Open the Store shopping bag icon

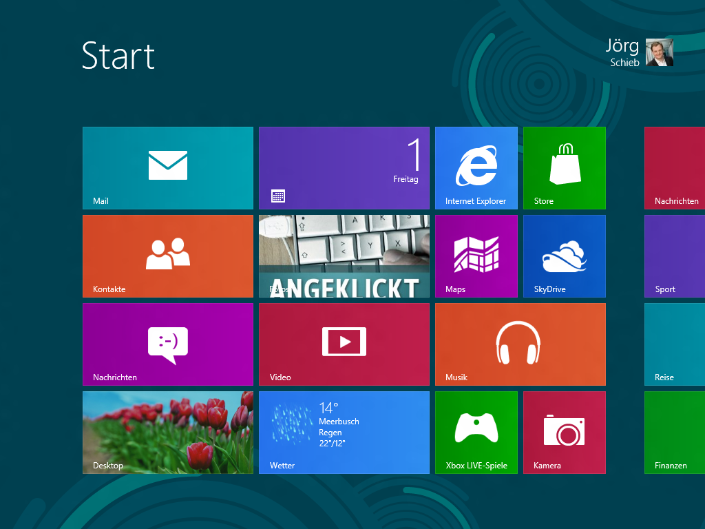coord(565,164)
